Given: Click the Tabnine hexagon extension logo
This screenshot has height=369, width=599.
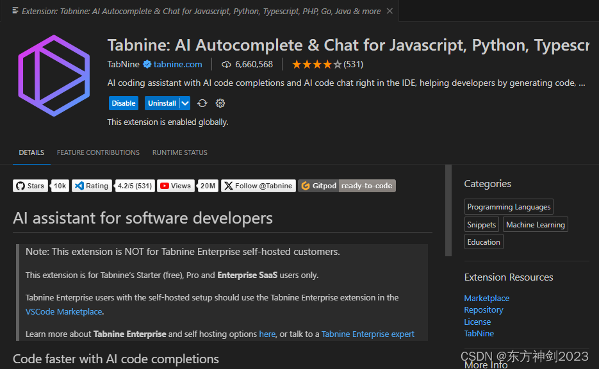Looking at the screenshot, I should tap(53, 75).
